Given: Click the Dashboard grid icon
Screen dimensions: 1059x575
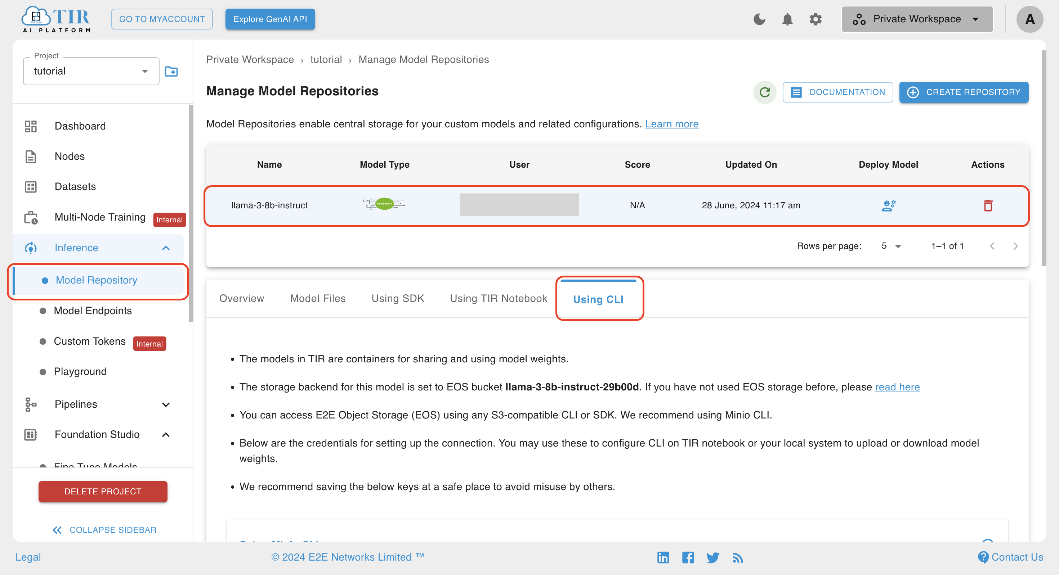Looking at the screenshot, I should pos(31,126).
